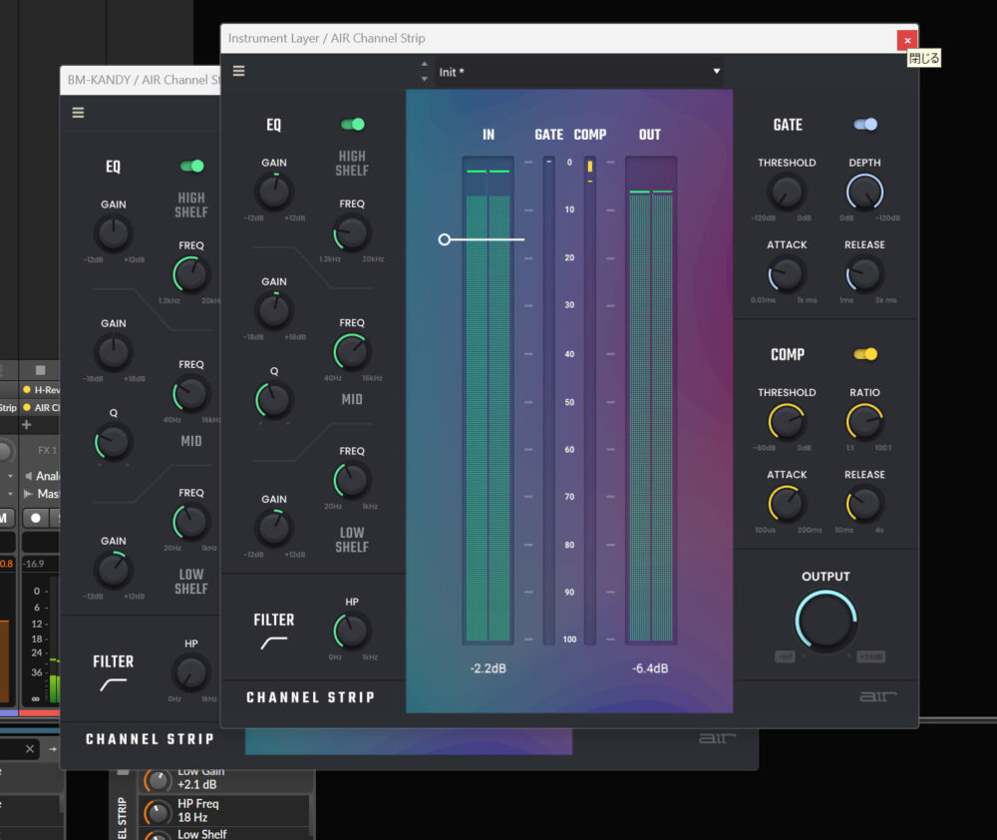Screen dimensions: 997x840
Task: Select next preset with down arrow
Action: (424, 79)
